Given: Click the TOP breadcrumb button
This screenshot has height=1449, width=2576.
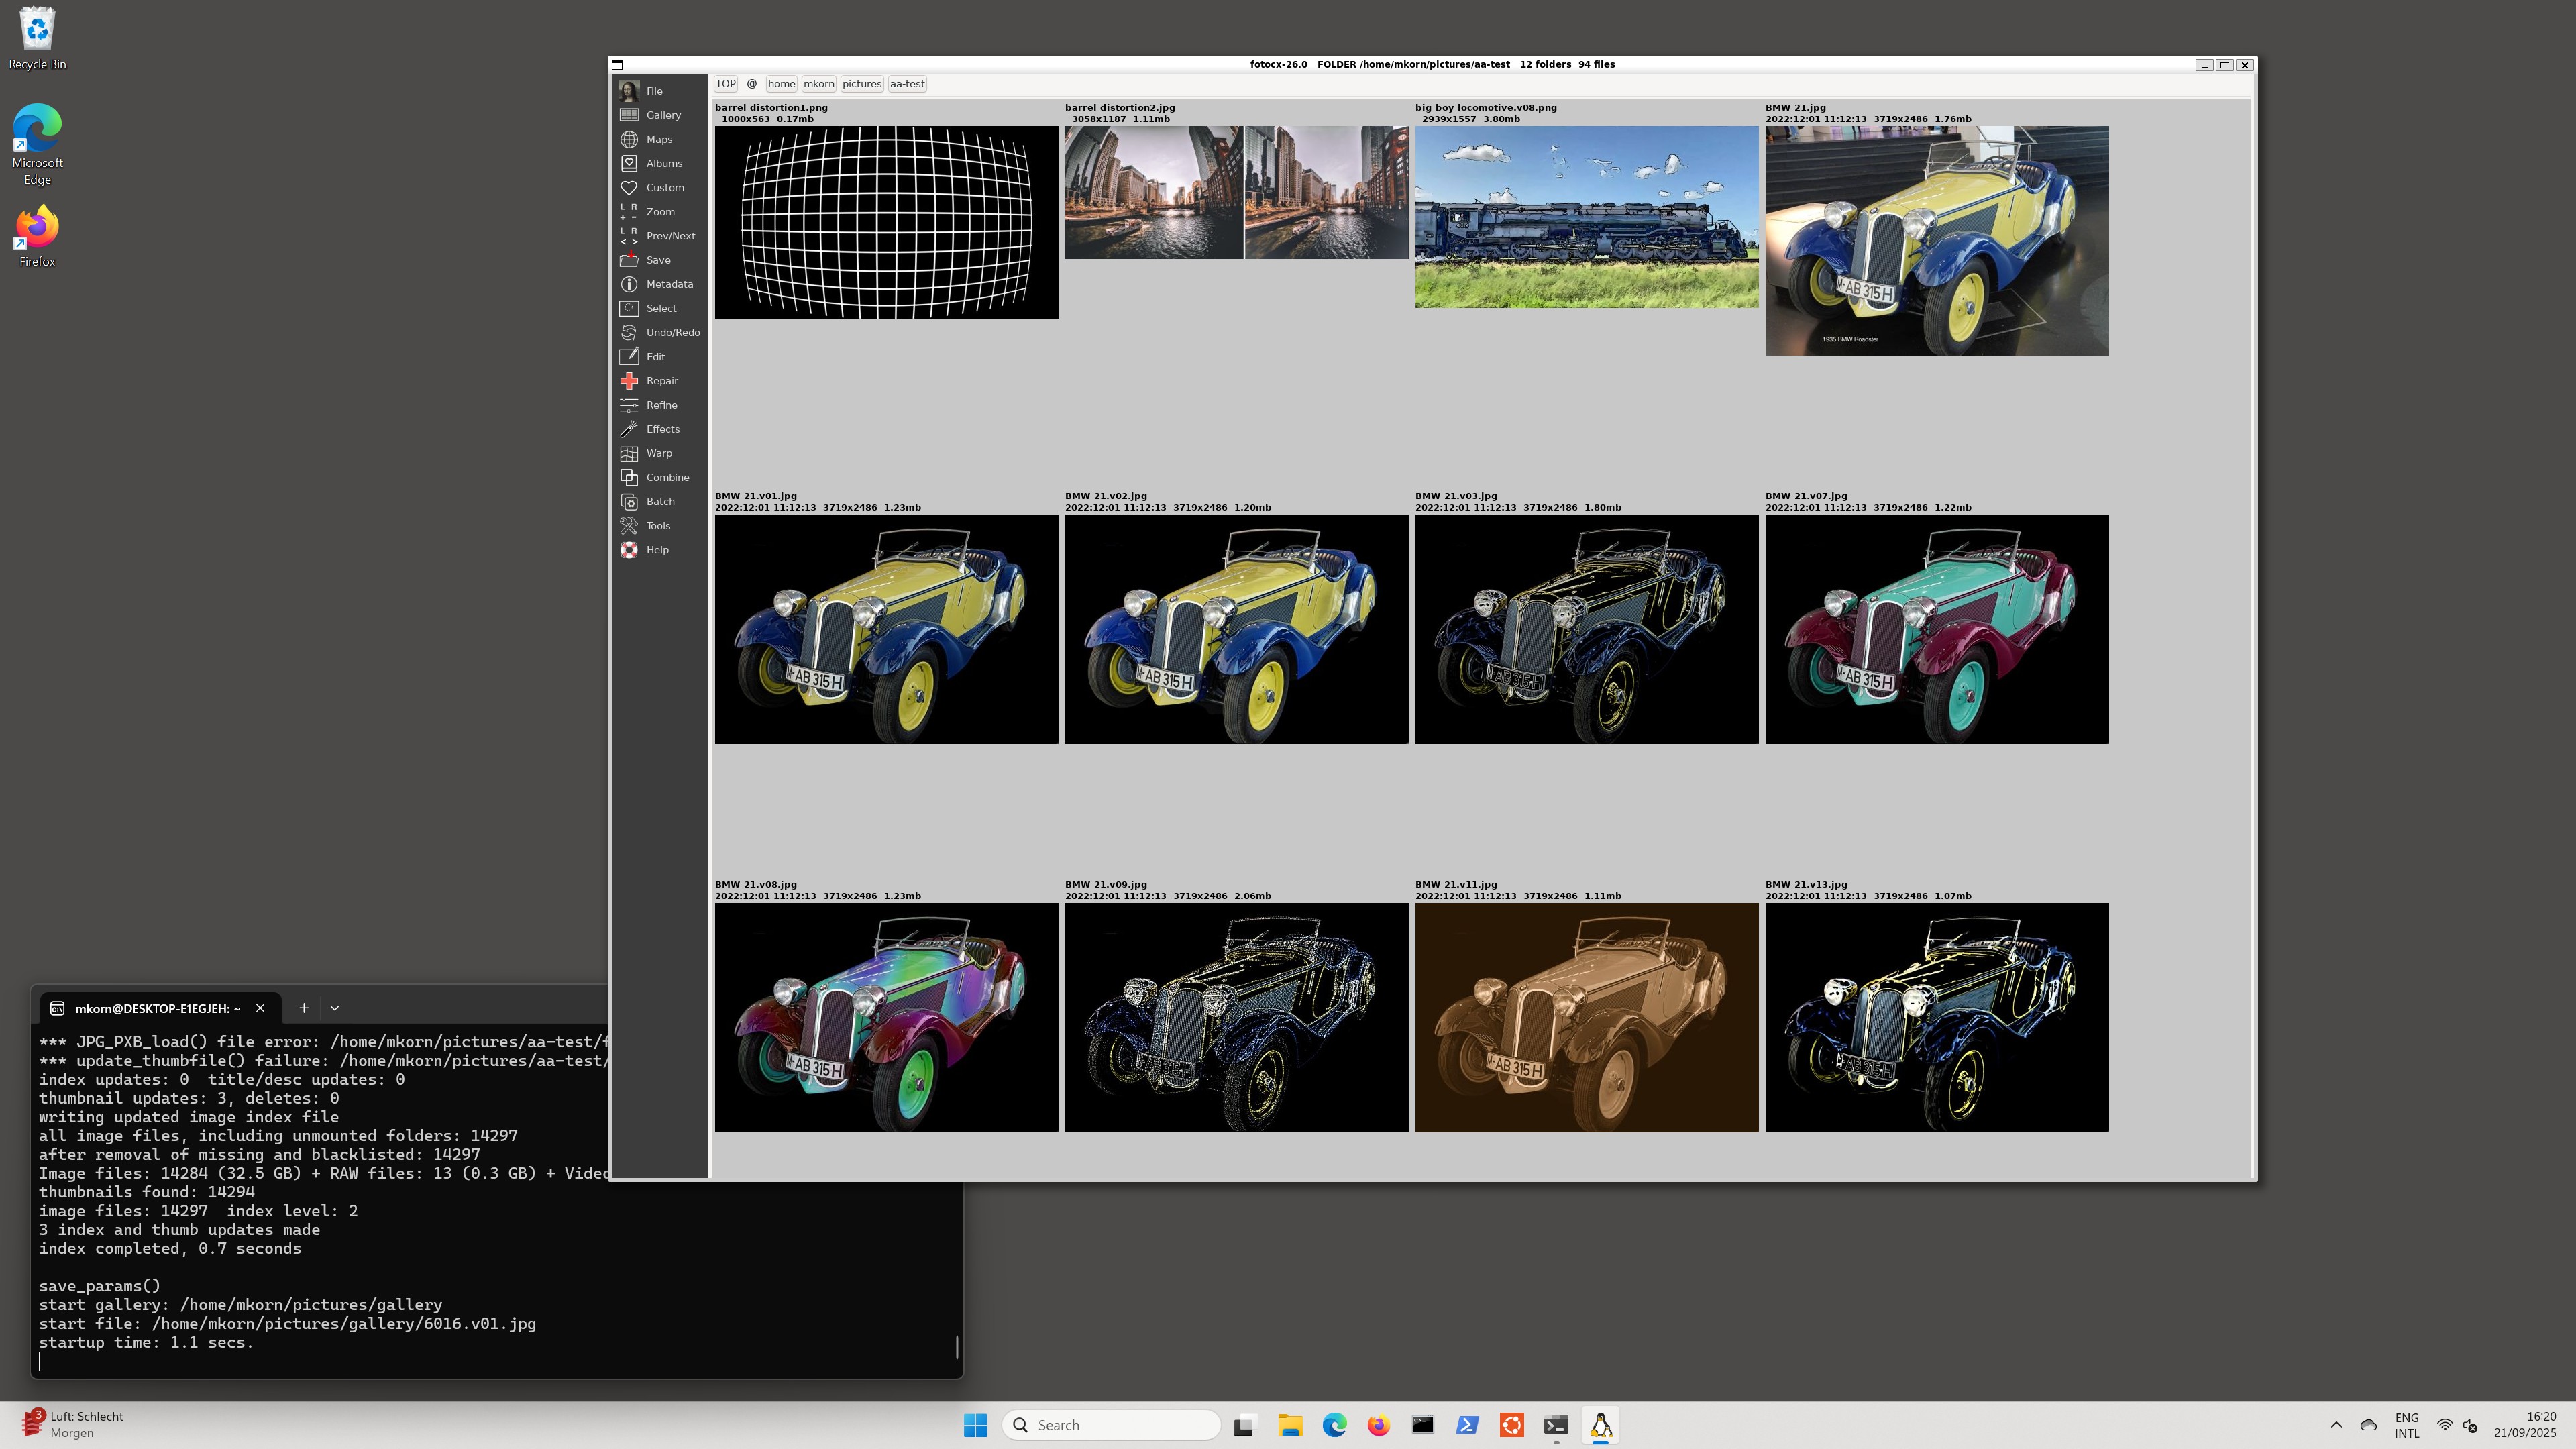Looking at the screenshot, I should pos(725,84).
